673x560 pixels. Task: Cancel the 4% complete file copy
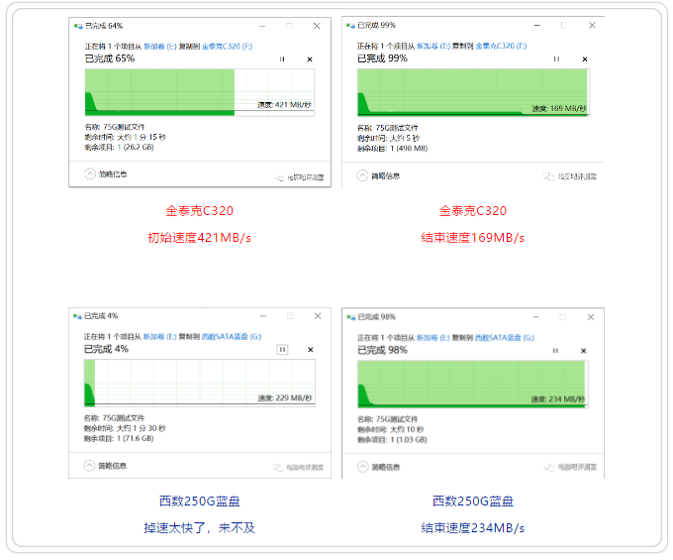pyautogui.click(x=311, y=350)
